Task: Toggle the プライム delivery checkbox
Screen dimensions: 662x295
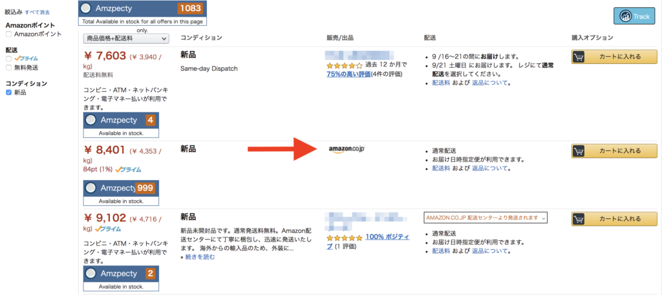Action: click(x=8, y=59)
